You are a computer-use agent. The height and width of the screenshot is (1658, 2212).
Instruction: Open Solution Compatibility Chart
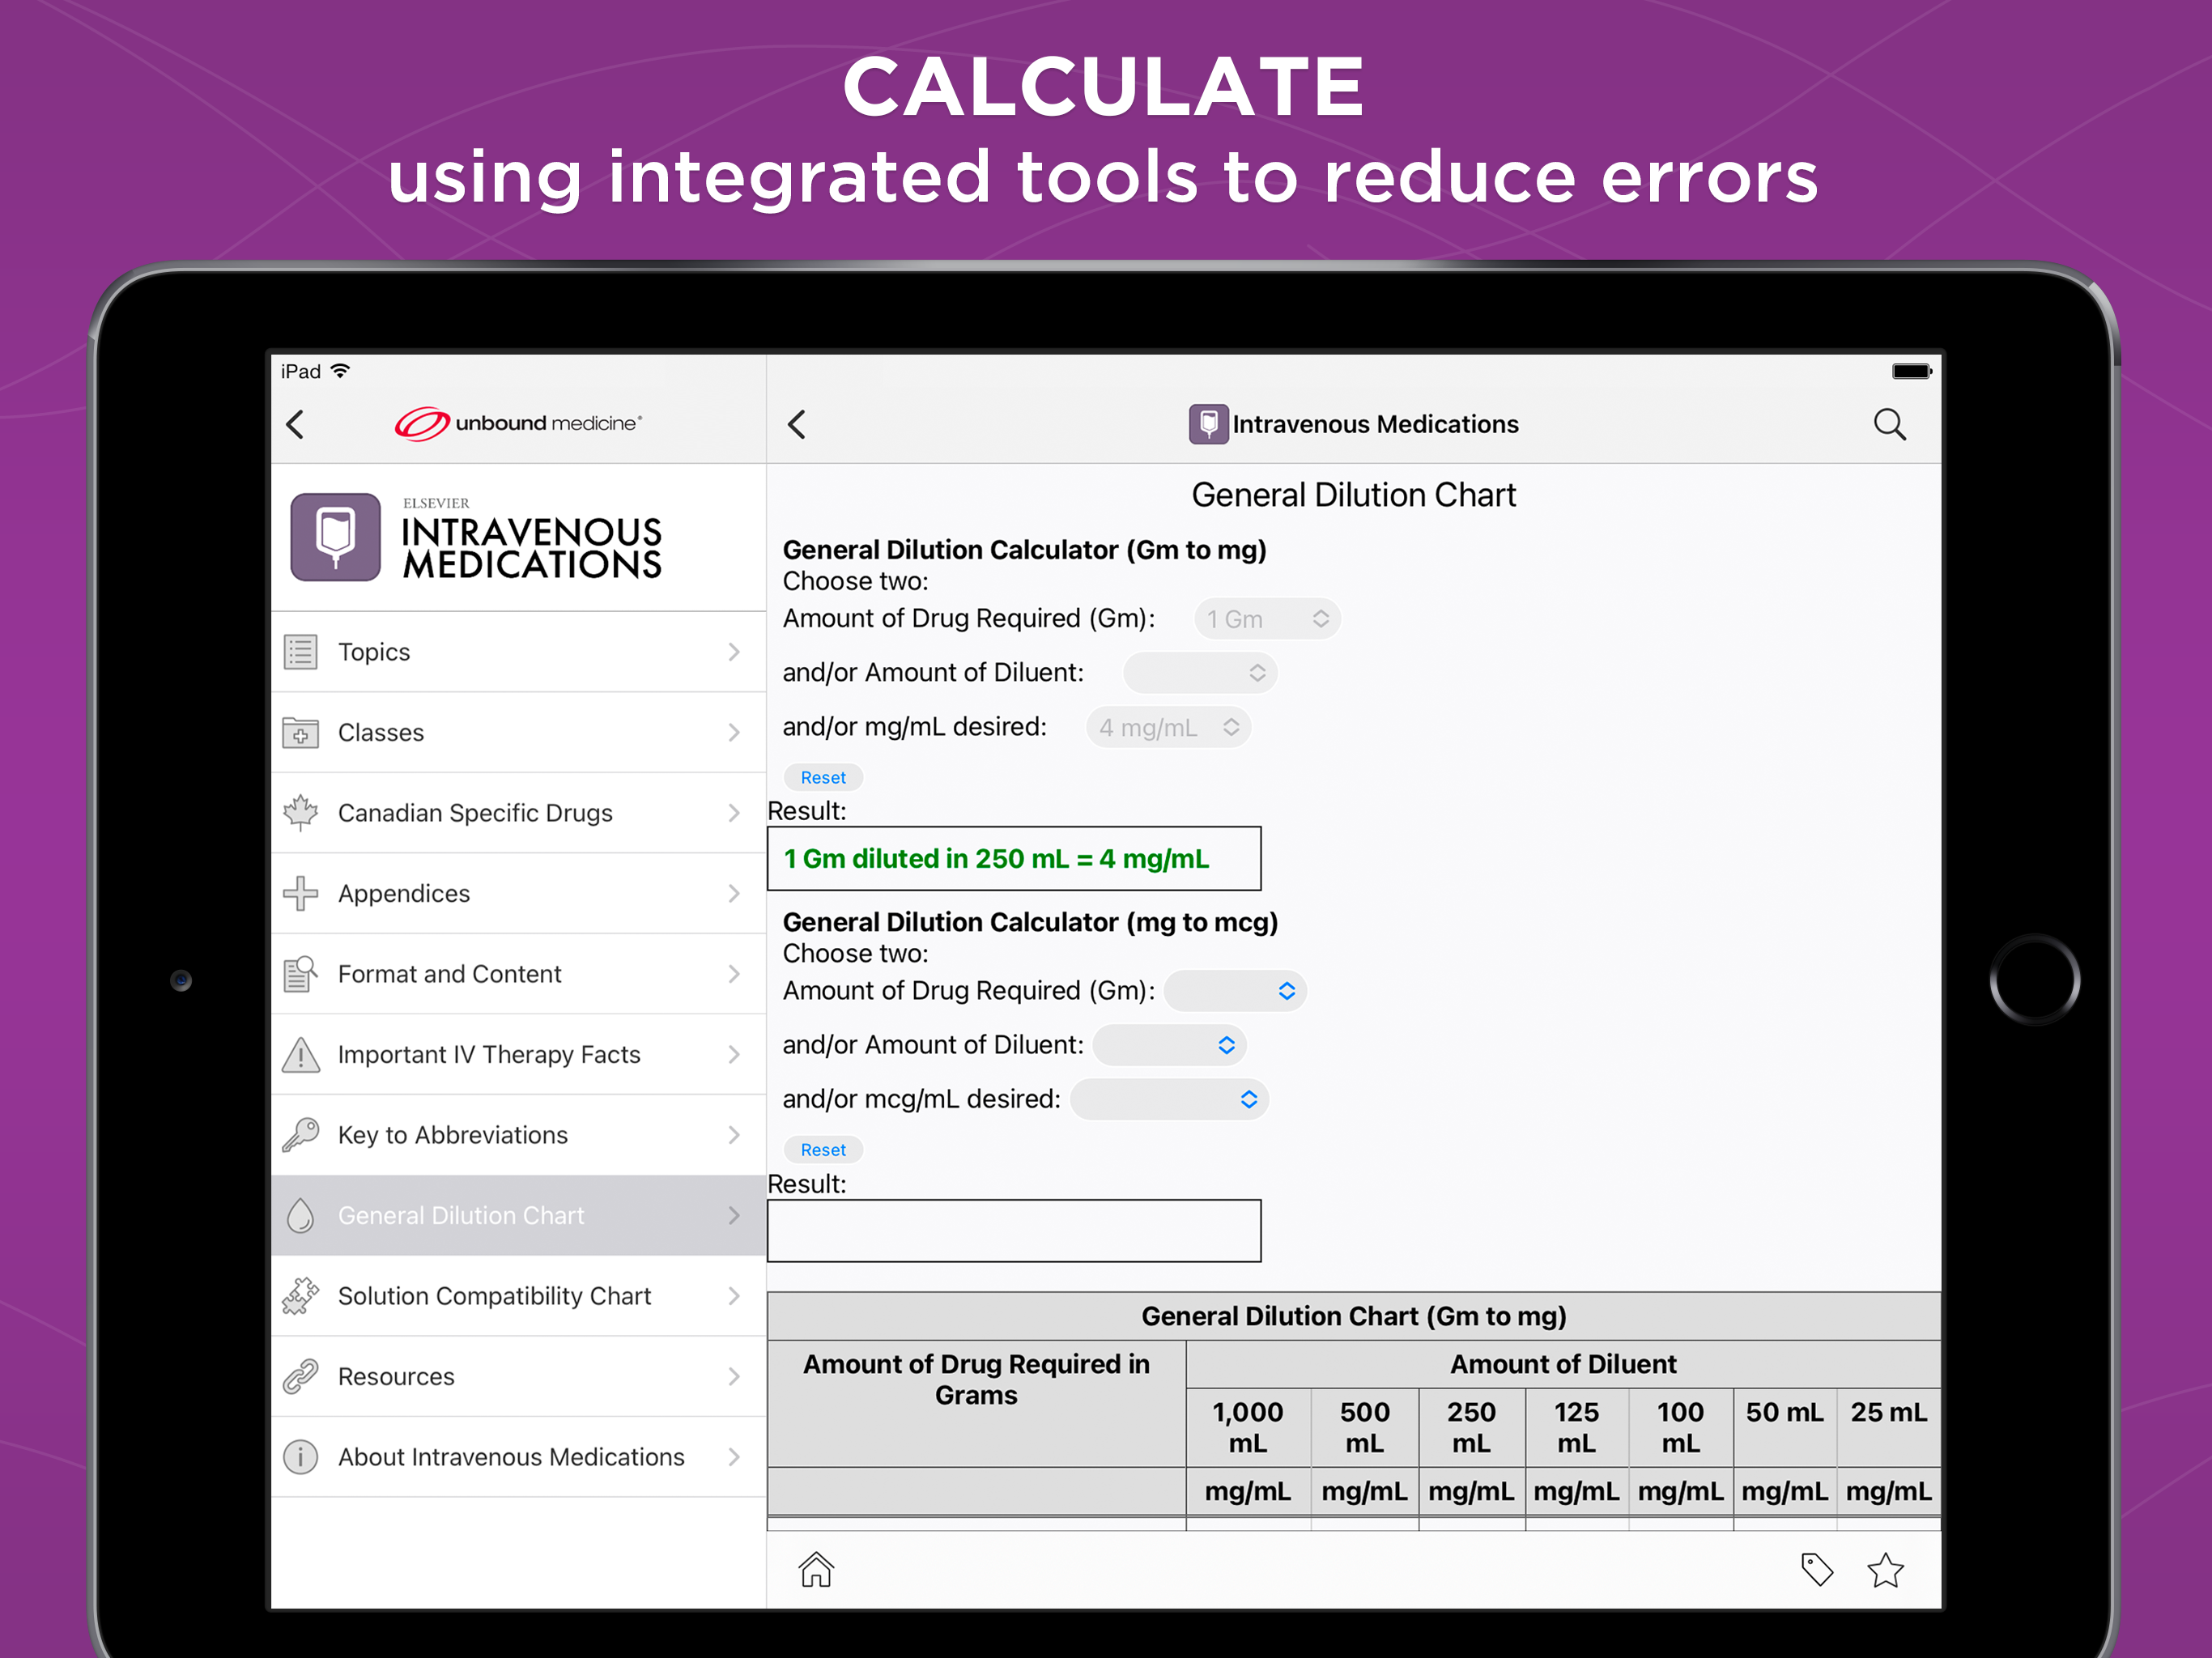tap(518, 1296)
